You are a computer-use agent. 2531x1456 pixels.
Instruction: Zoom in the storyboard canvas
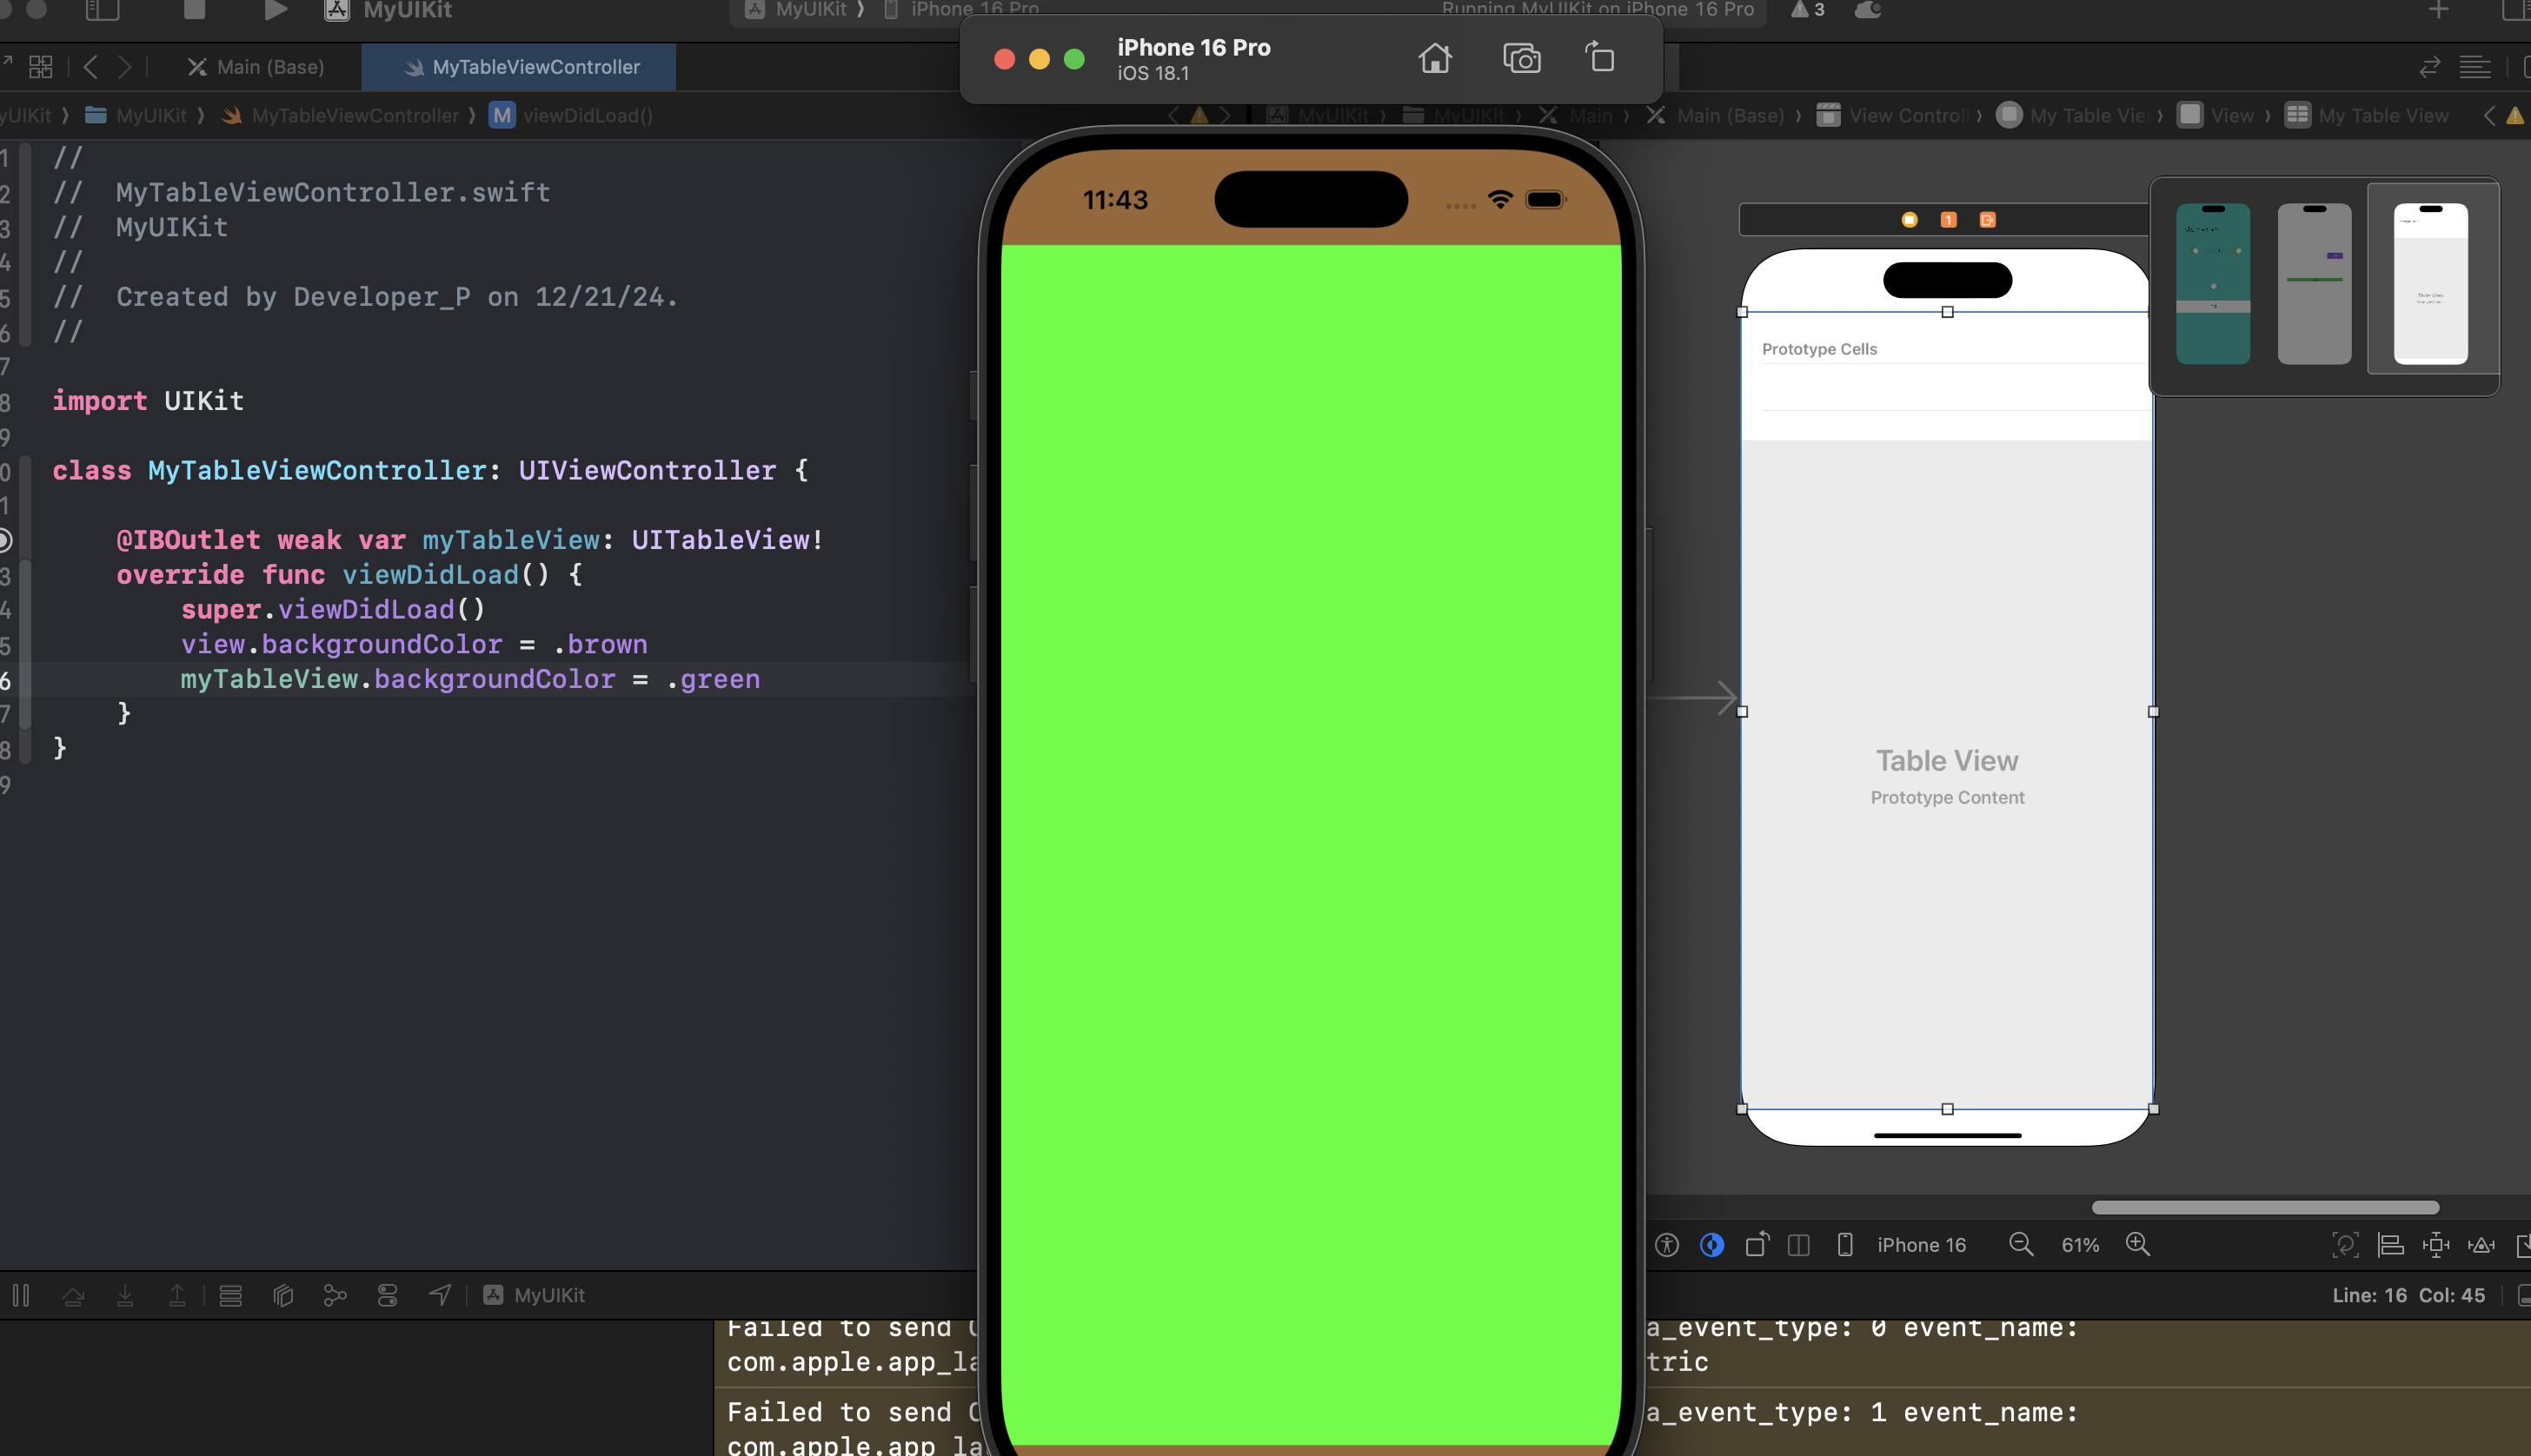pos(2137,1244)
